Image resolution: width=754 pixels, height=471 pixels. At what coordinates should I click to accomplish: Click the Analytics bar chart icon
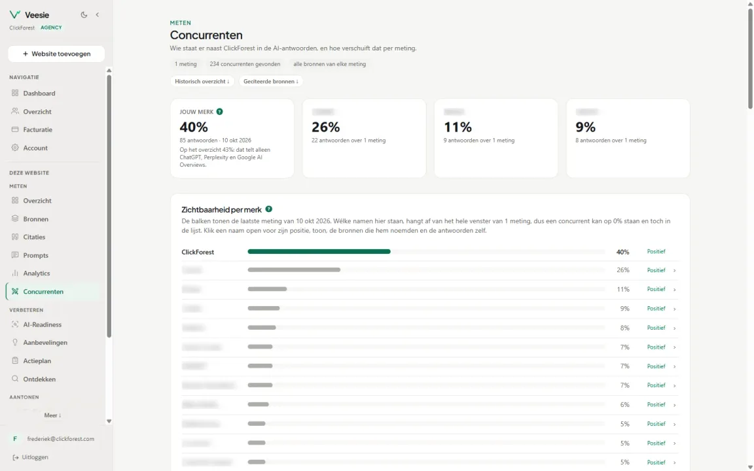(x=15, y=273)
